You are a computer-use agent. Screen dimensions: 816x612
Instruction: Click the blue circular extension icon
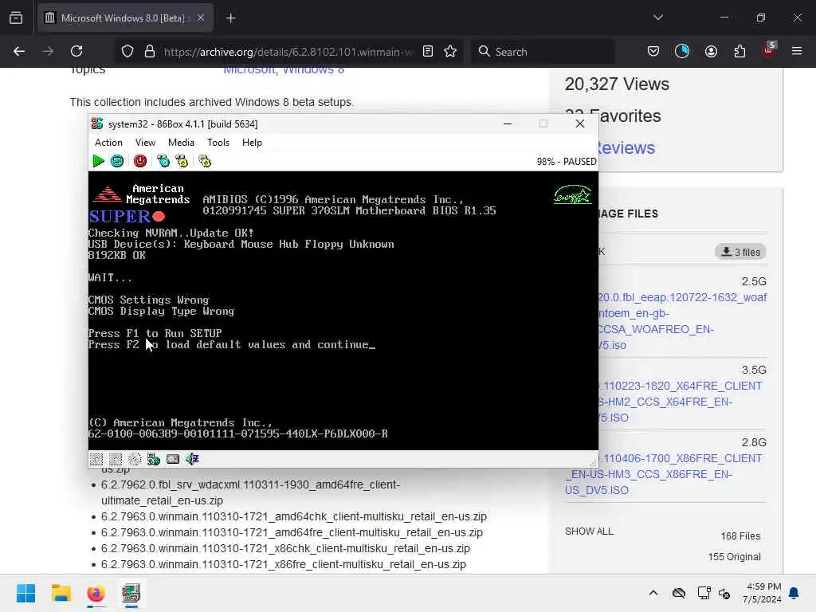(682, 52)
